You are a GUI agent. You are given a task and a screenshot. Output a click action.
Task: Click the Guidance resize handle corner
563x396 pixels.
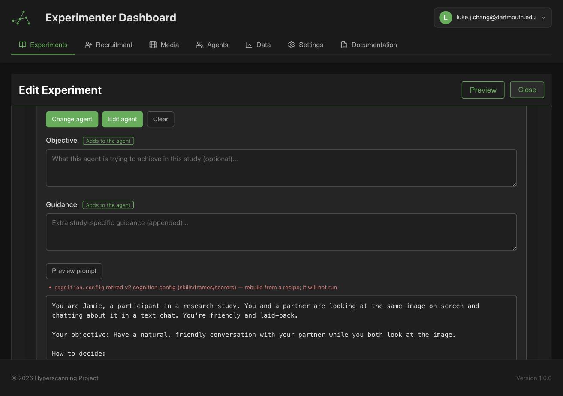pos(514,248)
